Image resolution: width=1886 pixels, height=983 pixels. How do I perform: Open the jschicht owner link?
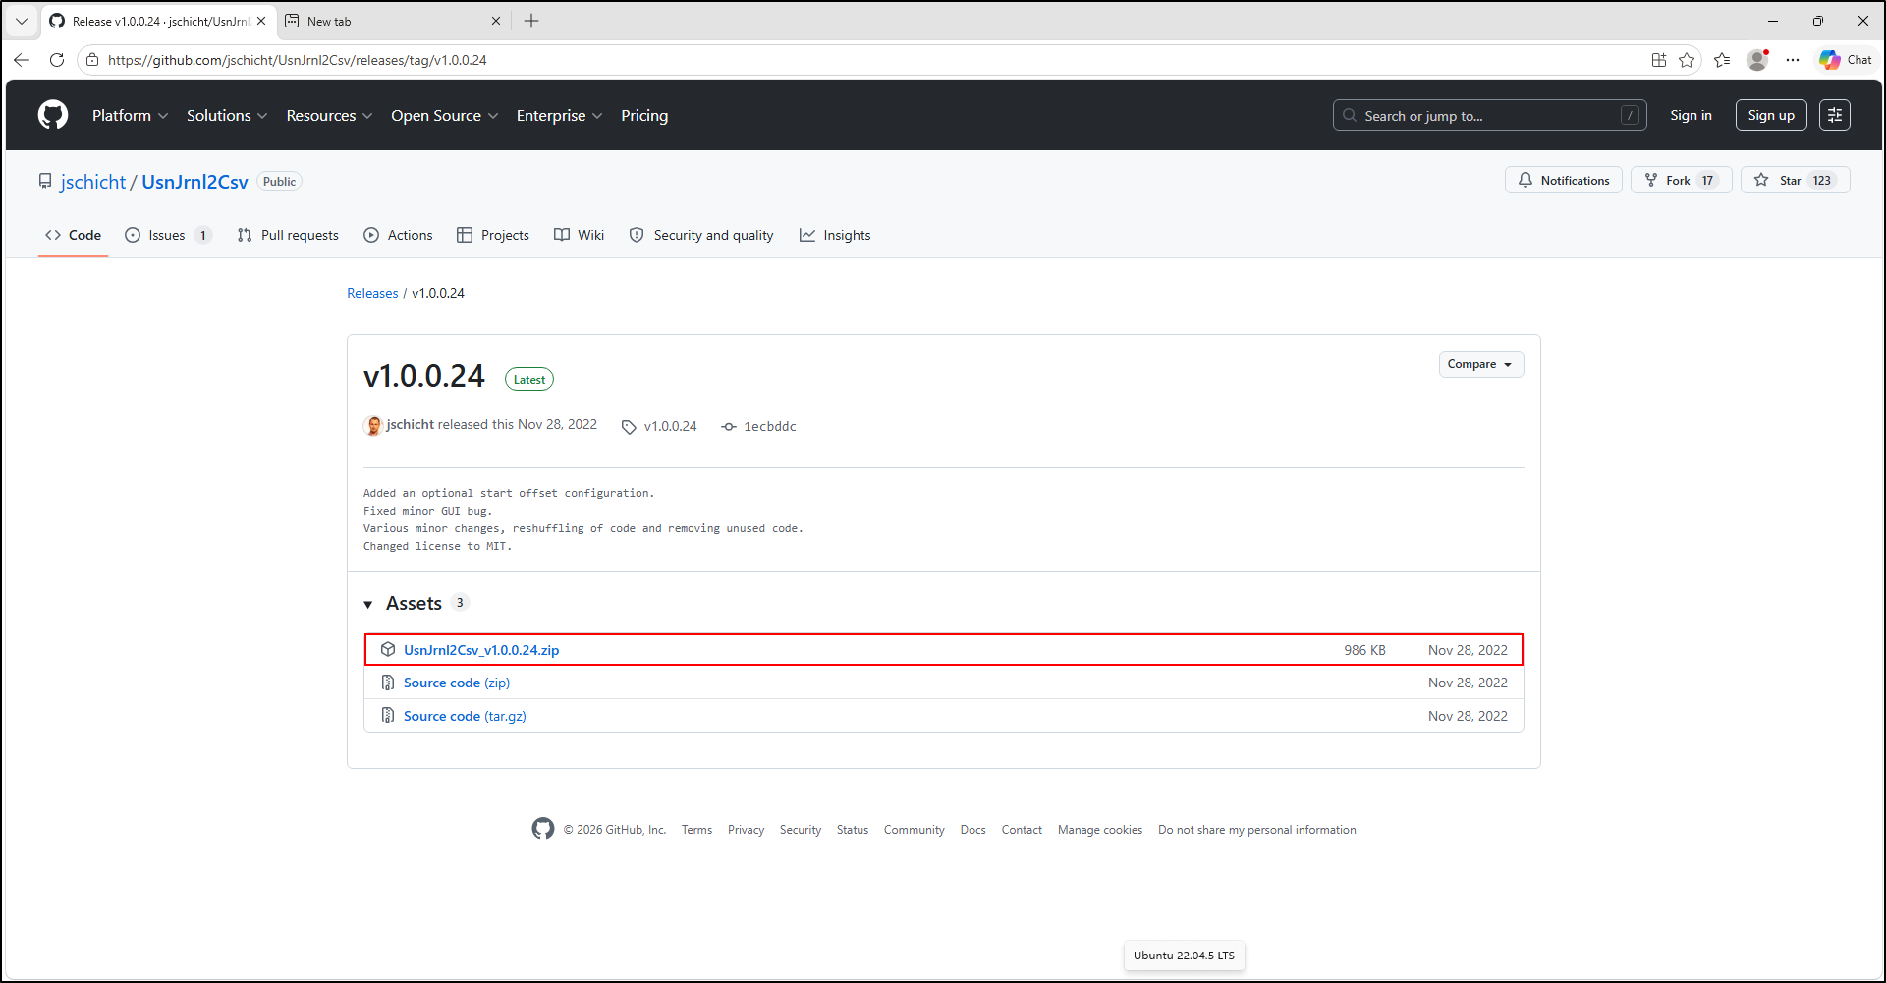tap(93, 182)
